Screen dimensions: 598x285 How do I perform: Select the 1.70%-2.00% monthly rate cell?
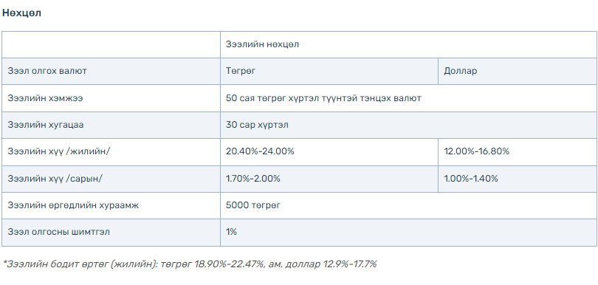tap(329, 179)
